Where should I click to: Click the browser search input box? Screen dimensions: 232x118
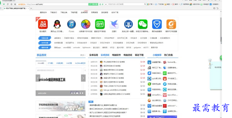pyautogui.click(x=126, y=4)
